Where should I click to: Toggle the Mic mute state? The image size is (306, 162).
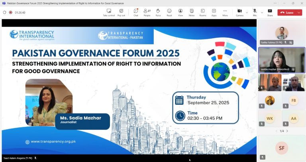click(x=255, y=12)
